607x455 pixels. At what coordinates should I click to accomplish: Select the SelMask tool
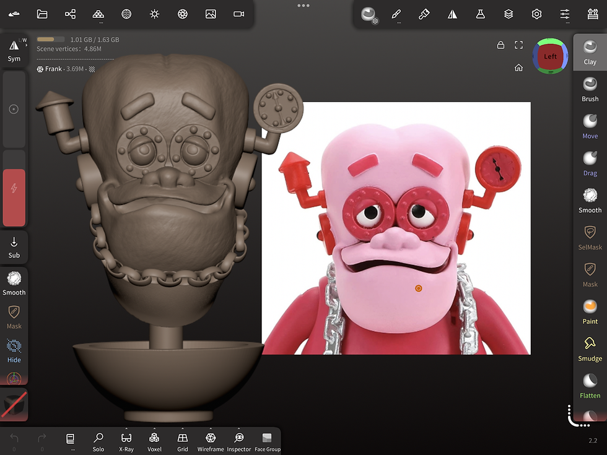(590, 238)
